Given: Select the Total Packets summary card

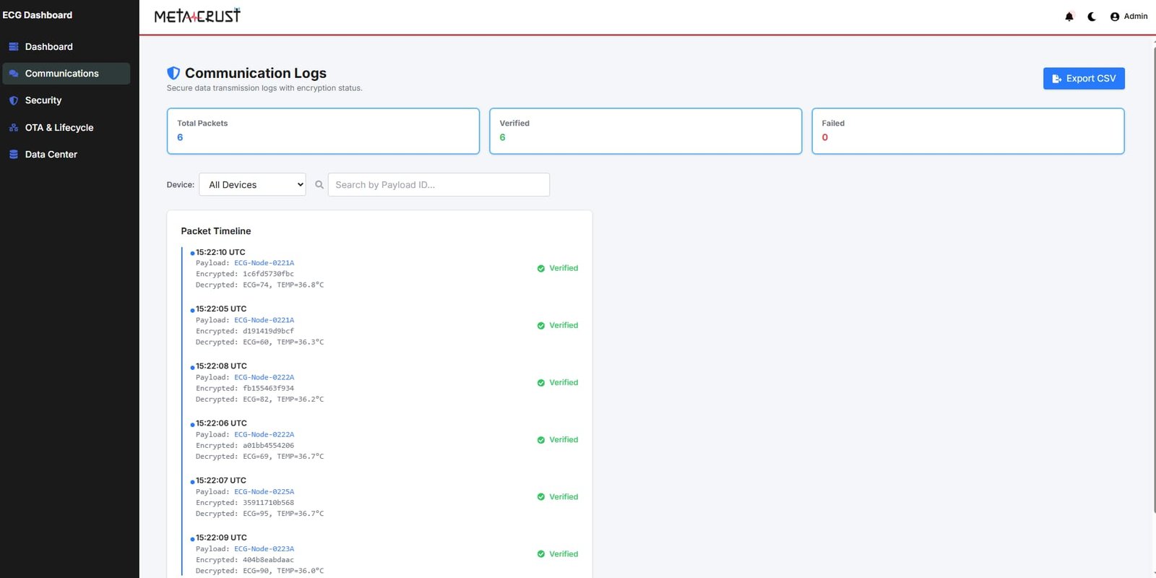Looking at the screenshot, I should pos(323,131).
